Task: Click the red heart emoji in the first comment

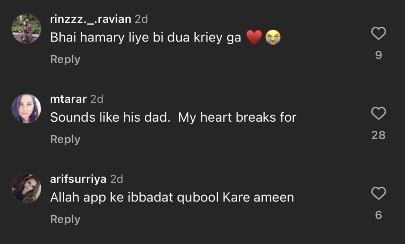Action: pyautogui.click(x=254, y=36)
